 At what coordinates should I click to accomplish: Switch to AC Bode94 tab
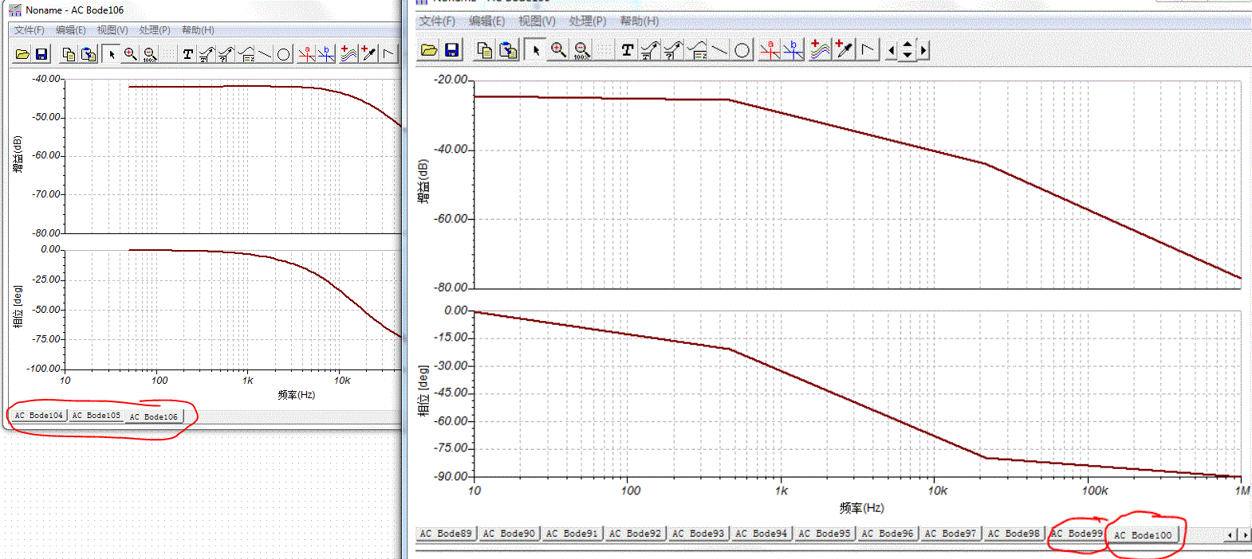click(x=762, y=534)
